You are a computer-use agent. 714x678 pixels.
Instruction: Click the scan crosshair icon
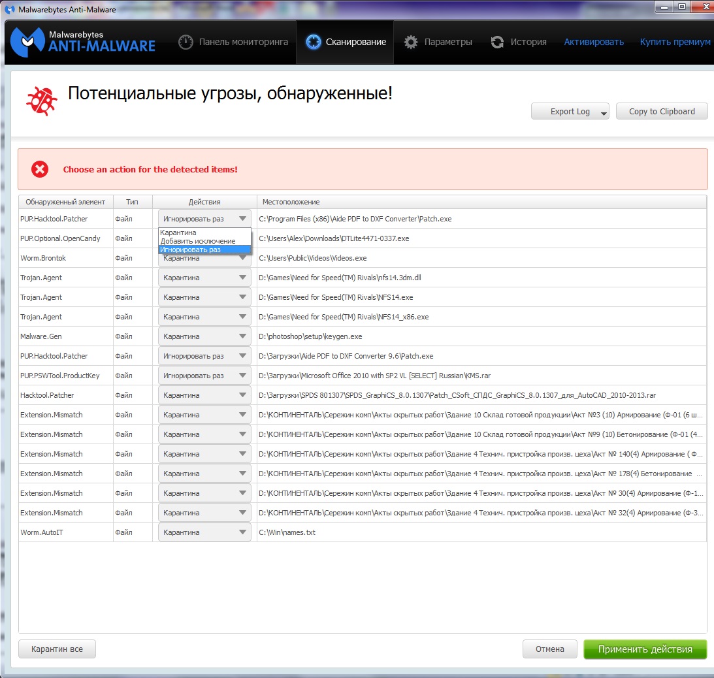[314, 42]
